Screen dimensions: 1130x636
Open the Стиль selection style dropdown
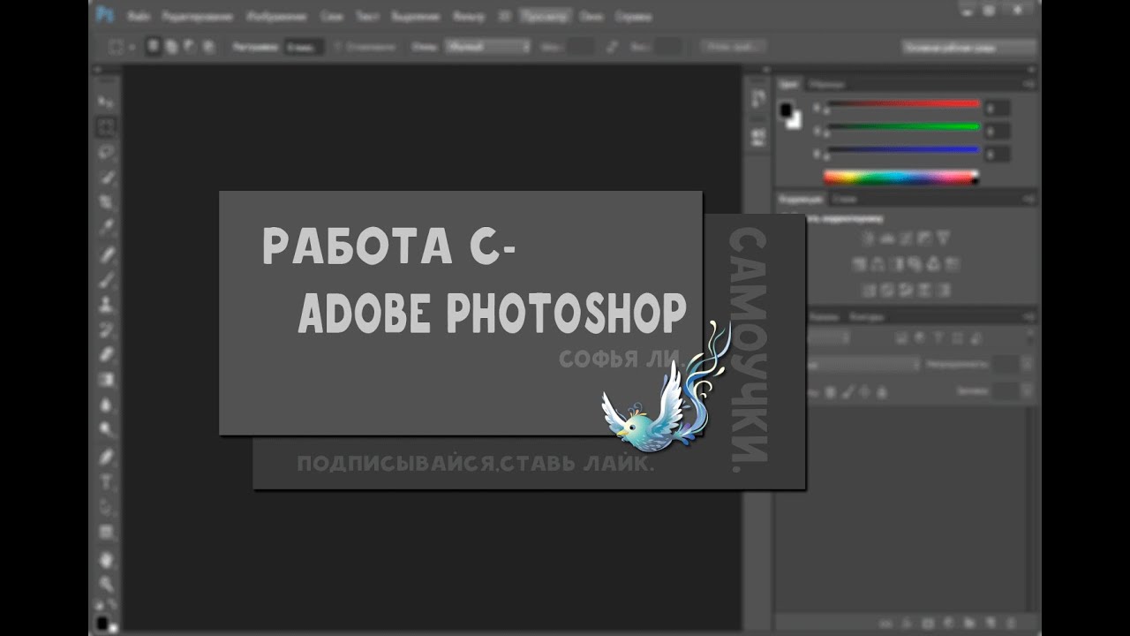[x=487, y=46]
